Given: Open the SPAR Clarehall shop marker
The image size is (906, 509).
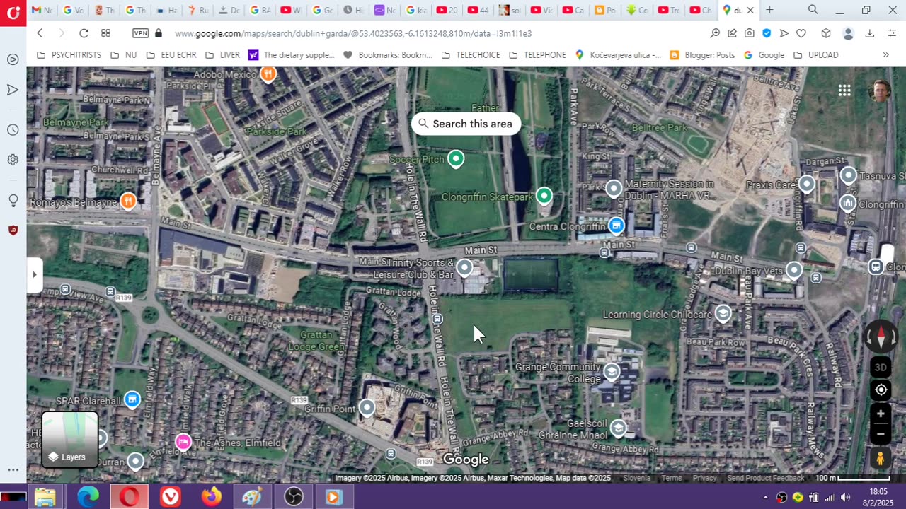Looking at the screenshot, I should point(132,400).
